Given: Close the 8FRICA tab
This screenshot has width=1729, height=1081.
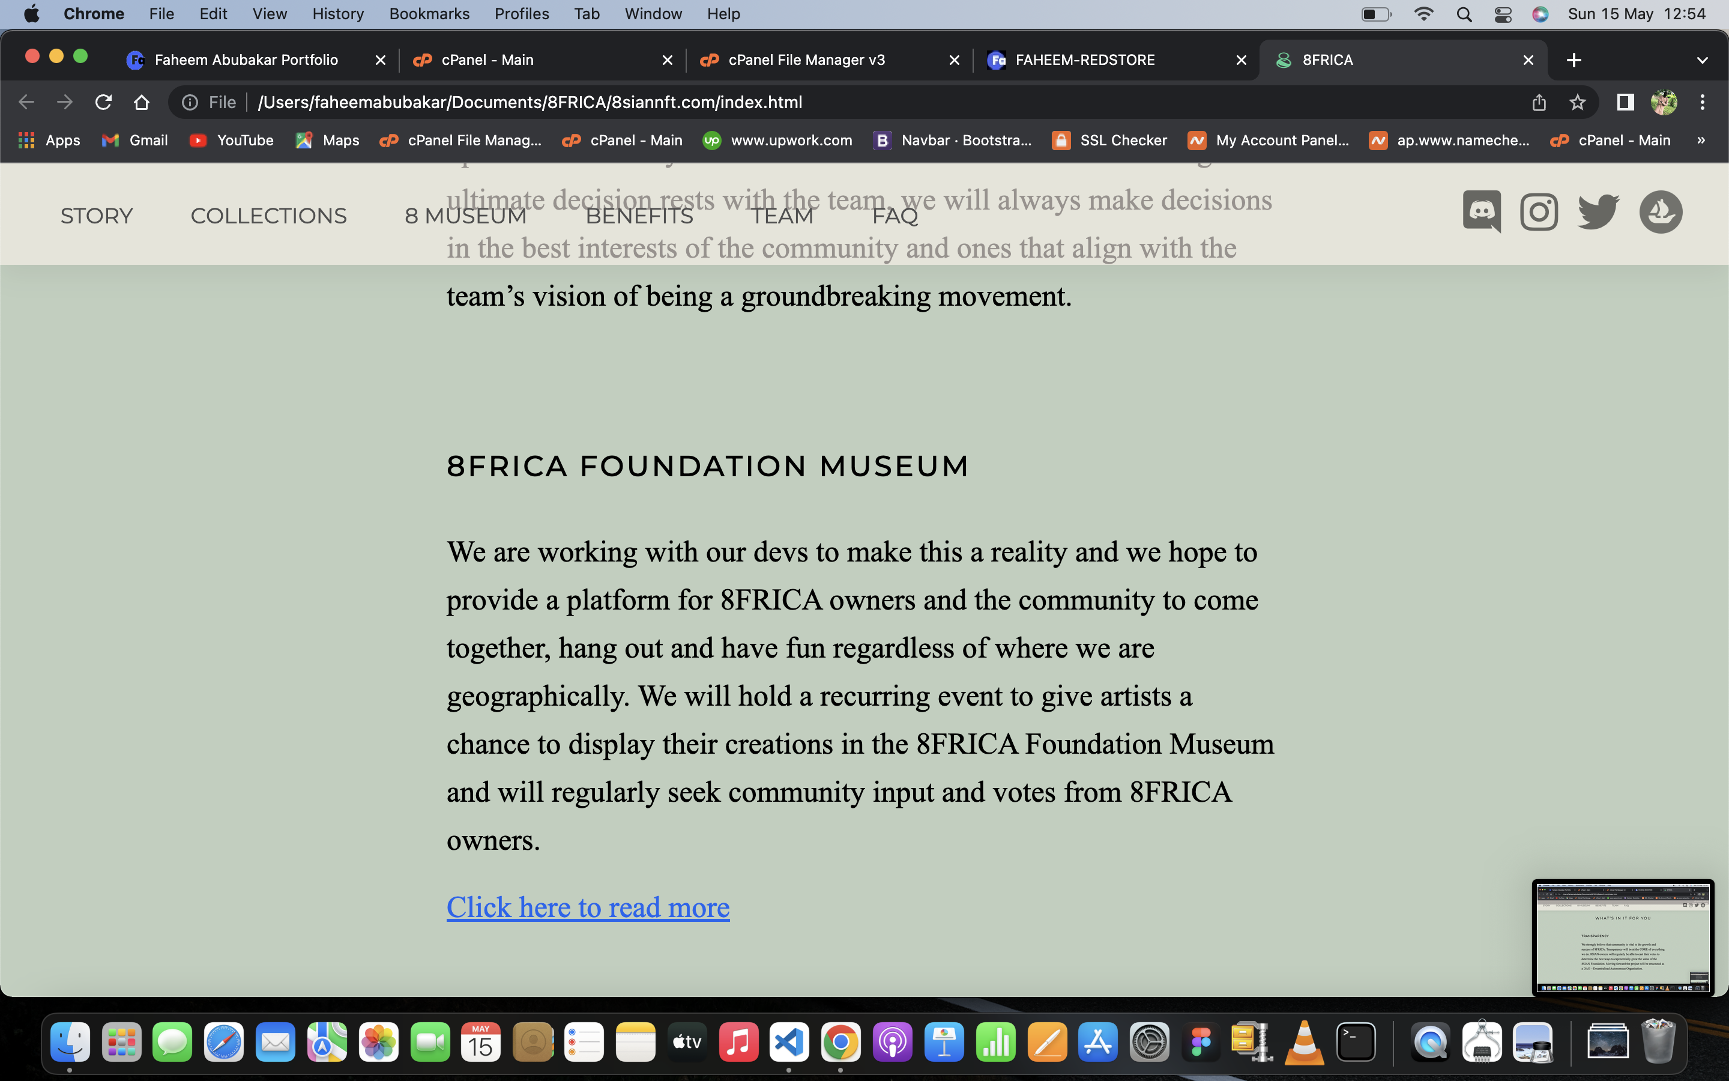Looking at the screenshot, I should coord(1528,60).
